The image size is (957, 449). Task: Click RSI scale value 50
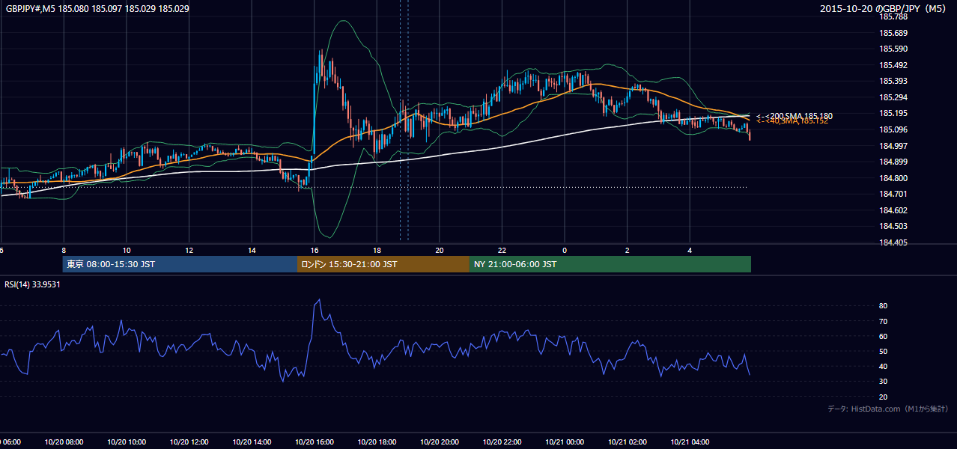click(884, 351)
